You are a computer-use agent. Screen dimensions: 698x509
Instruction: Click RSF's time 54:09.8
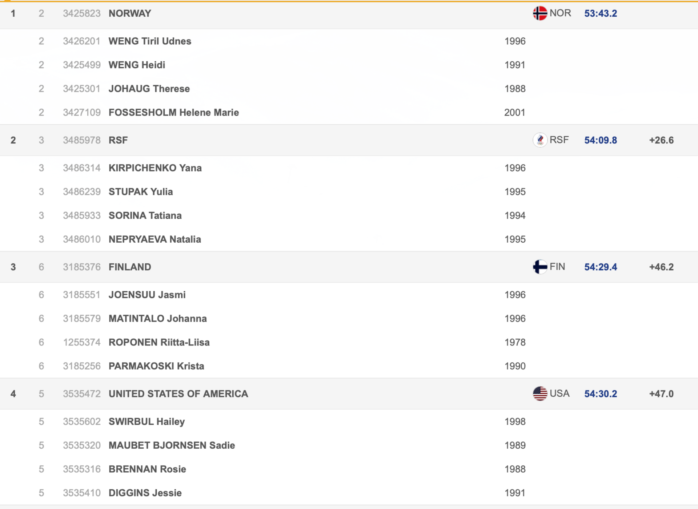(601, 140)
